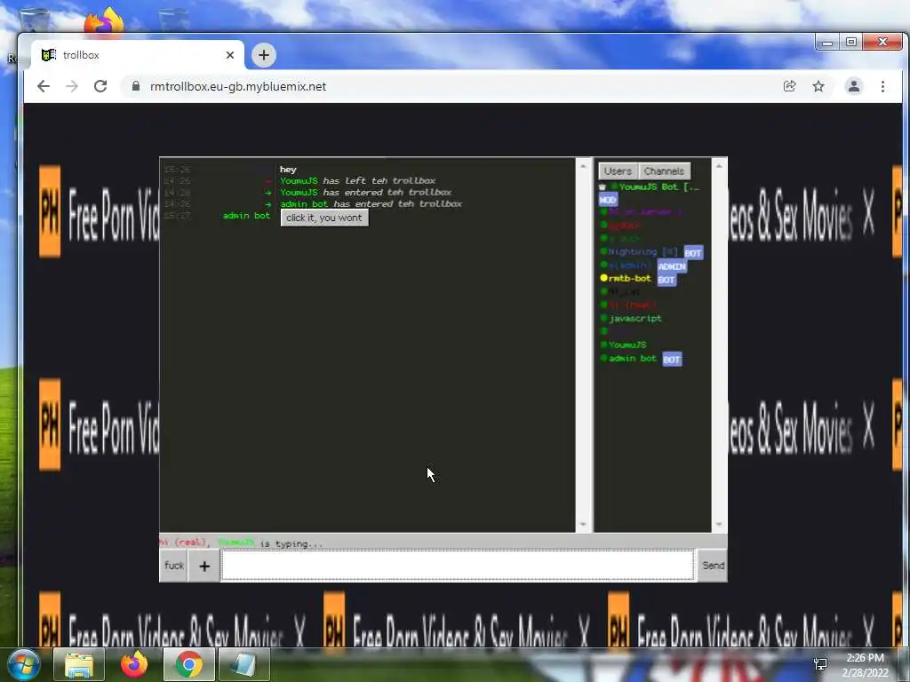
Task: Switch to the Users tab
Action: pyautogui.click(x=618, y=171)
